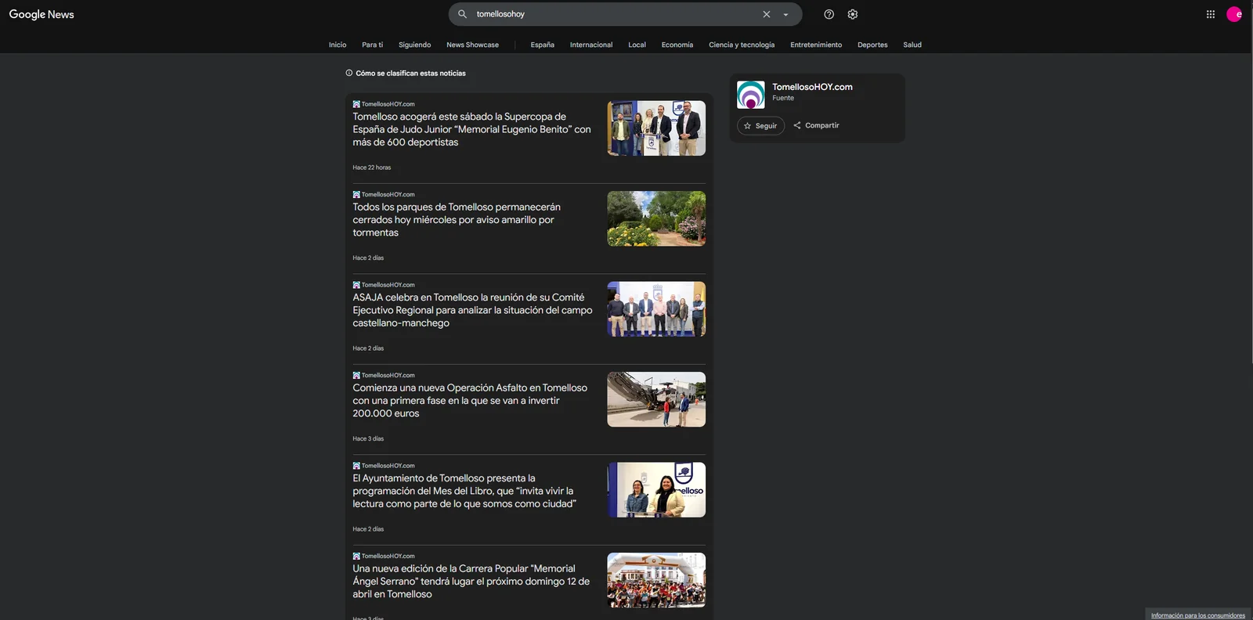1253x620 pixels.
Task: Open the Siguiendo tab
Action: click(414, 45)
